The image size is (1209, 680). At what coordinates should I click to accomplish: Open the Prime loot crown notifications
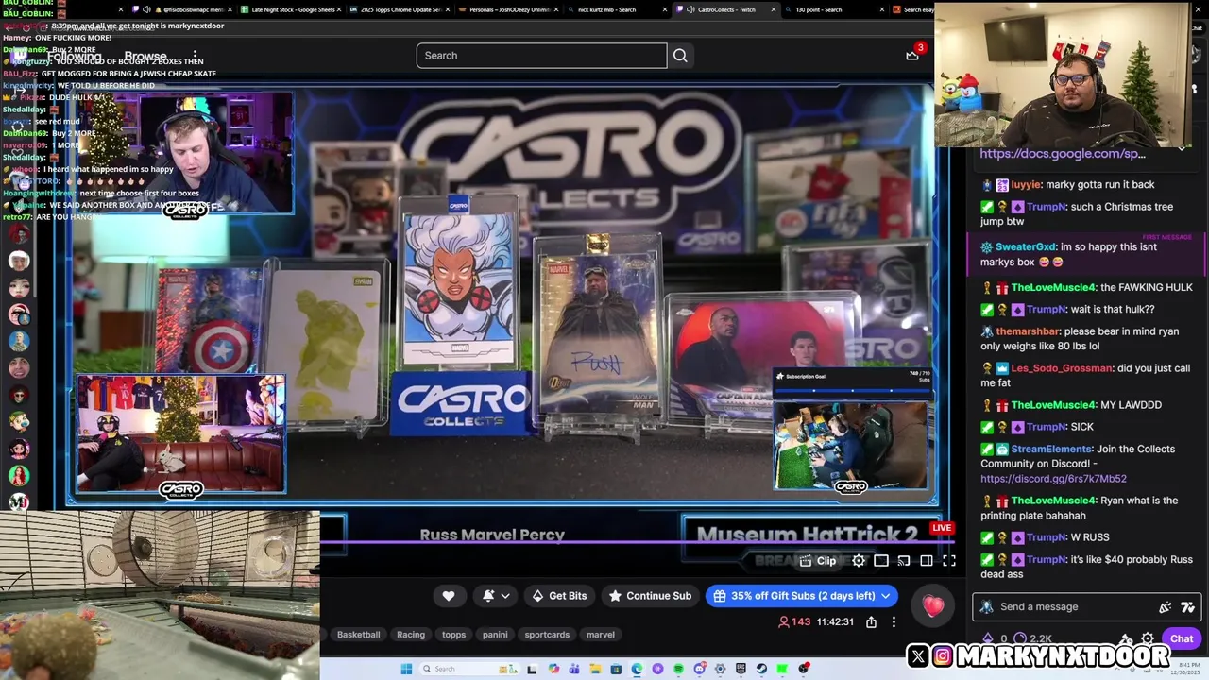tap(912, 55)
